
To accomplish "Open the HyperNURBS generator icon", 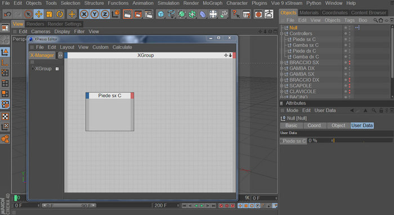I will coord(182,14).
